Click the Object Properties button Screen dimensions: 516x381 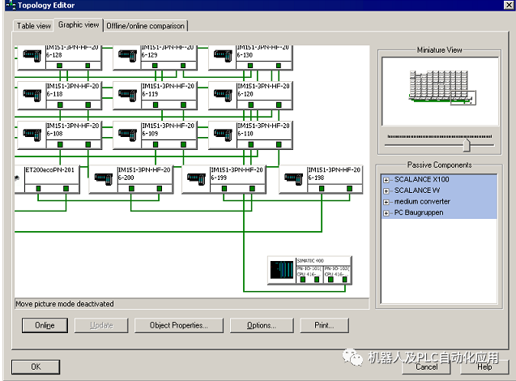[x=179, y=325]
